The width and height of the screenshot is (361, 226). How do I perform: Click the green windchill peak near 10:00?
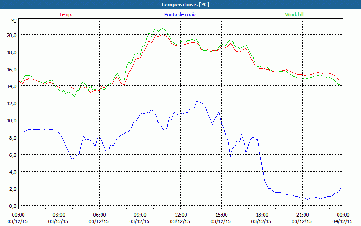point(156,27)
